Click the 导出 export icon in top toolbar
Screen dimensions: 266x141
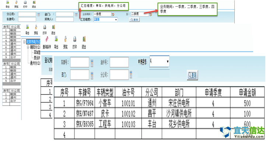[7, 4]
